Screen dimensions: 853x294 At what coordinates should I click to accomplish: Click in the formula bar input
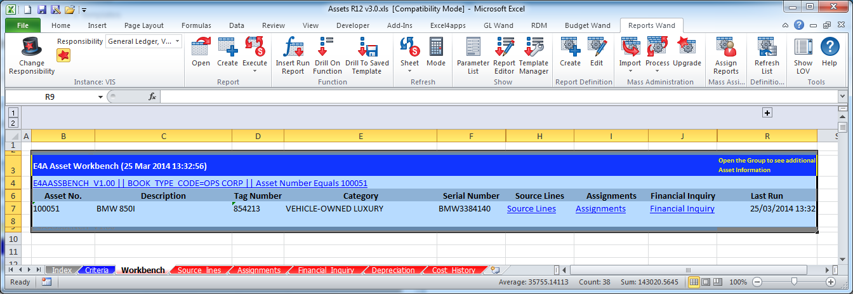coord(498,97)
